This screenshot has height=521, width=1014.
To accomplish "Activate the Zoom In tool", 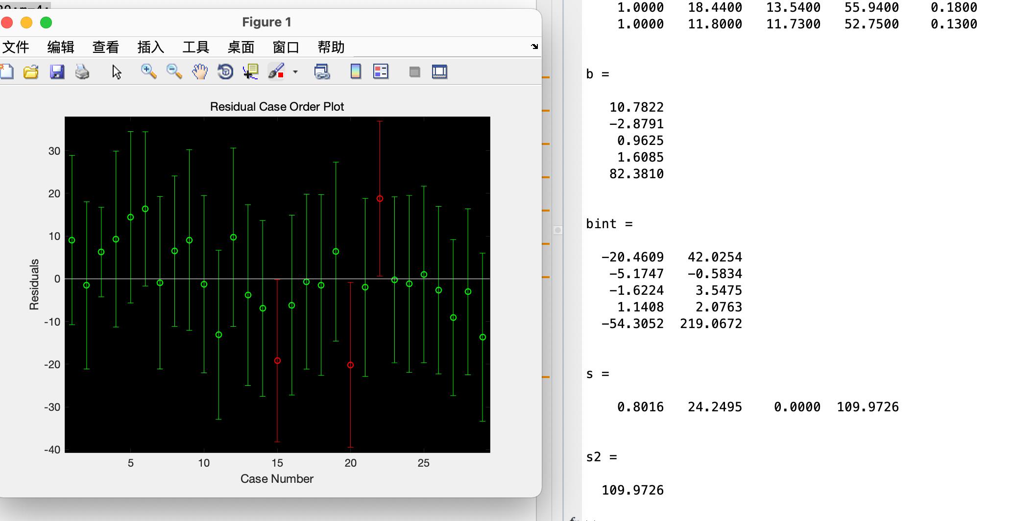I will 148,72.
